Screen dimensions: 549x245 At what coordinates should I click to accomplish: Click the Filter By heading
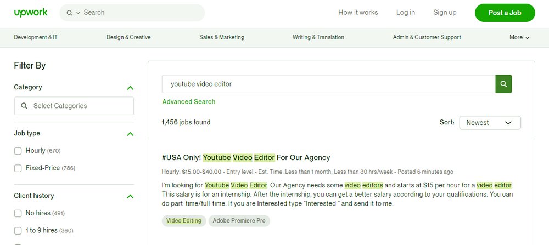pyautogui.click(x=30, y=66)
